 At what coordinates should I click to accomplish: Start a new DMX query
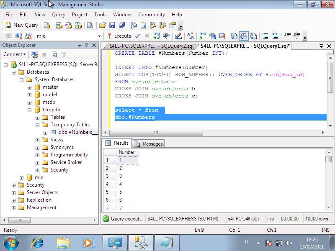coord(69,25)
